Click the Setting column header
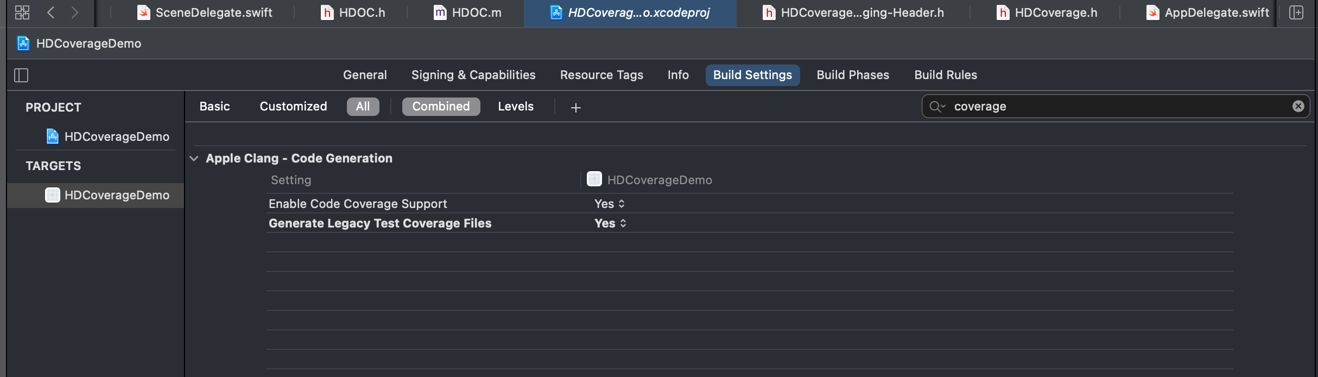1318x377 pixels. coord(291,180)
